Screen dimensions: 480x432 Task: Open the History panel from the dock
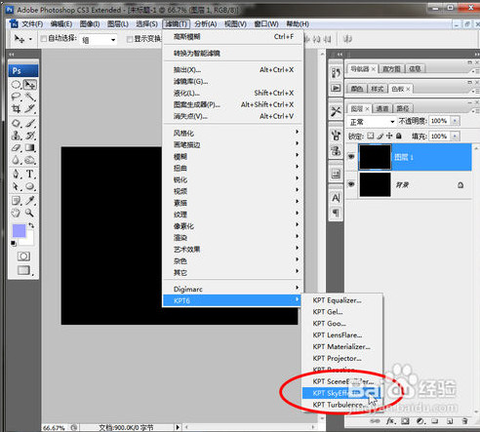336,73
